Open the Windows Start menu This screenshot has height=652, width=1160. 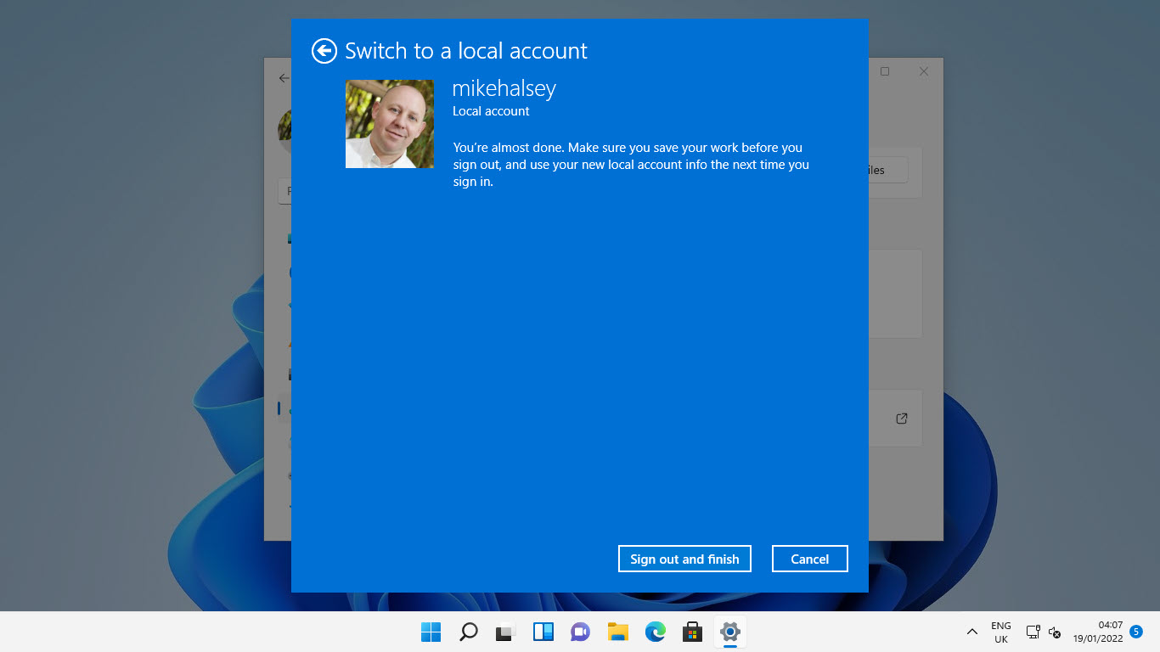[431, 632]
